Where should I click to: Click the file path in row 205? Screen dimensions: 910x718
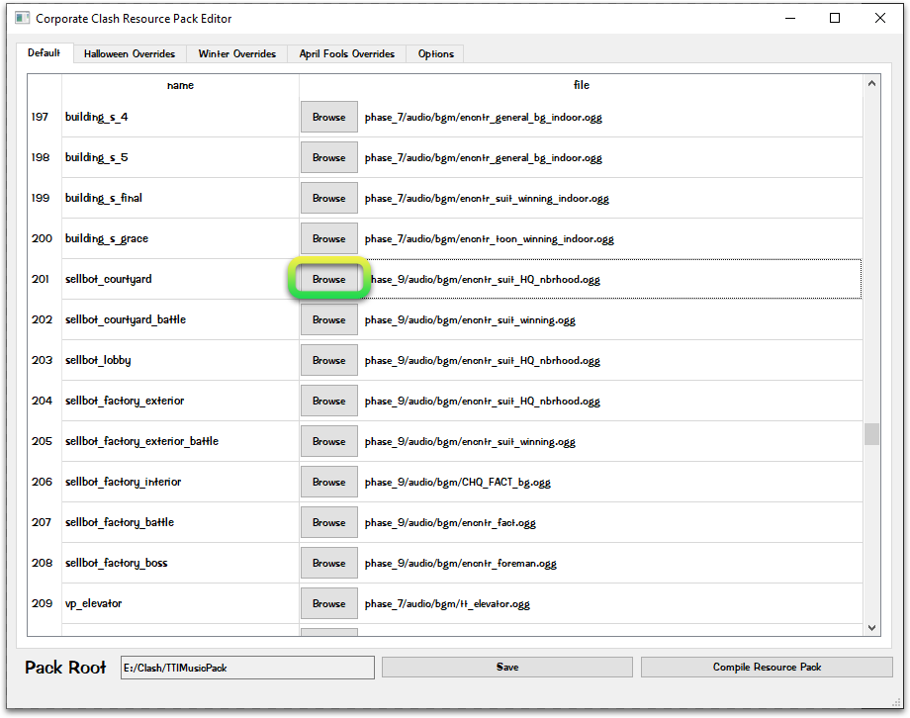(470, 442)
